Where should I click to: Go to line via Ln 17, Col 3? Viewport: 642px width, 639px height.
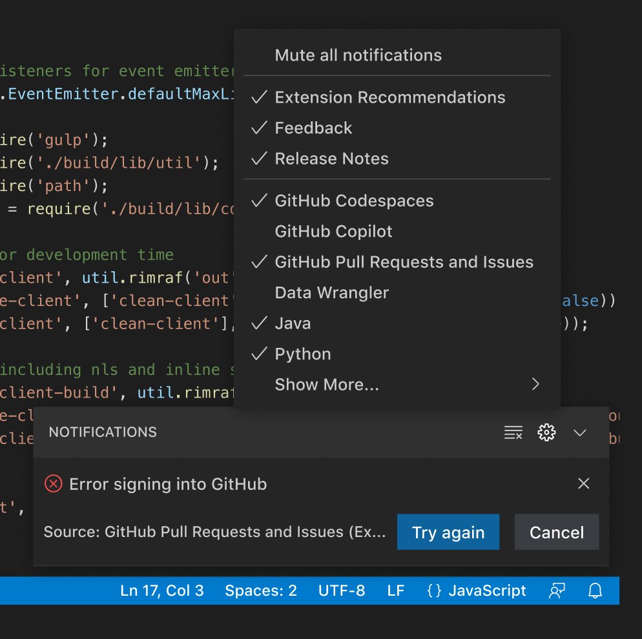pyautogui.click(x=161, y=591)
